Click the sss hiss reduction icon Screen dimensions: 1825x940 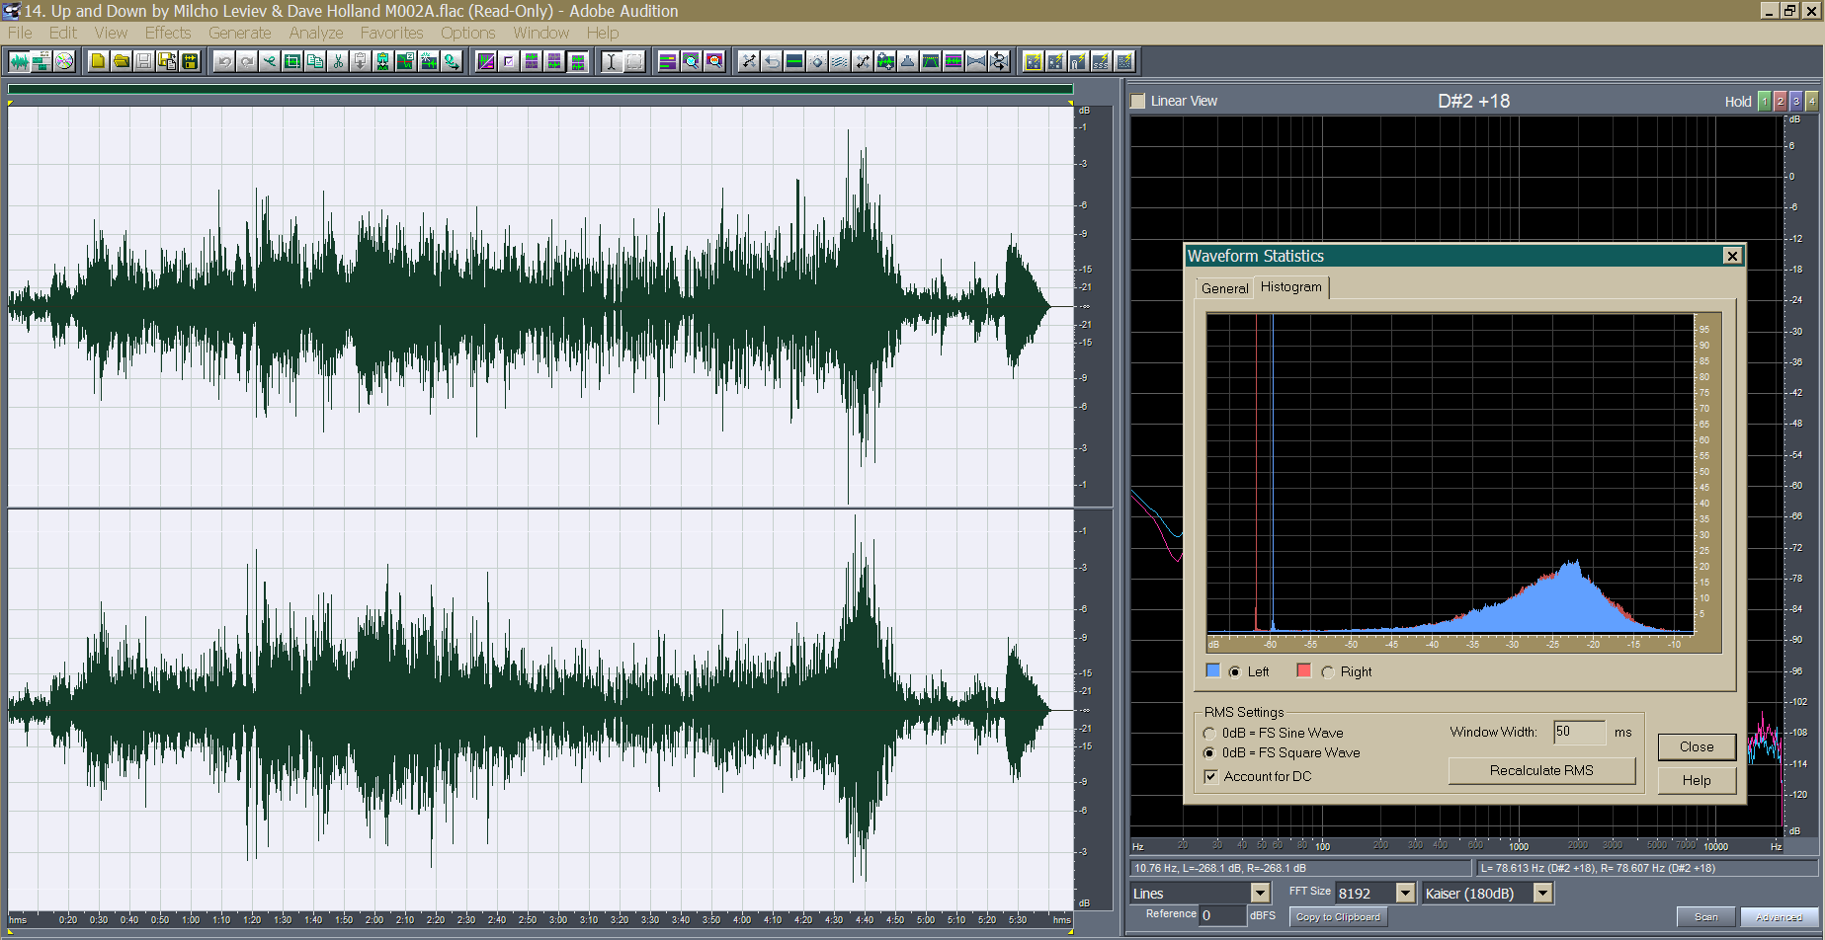click(x=1101, y=61)
